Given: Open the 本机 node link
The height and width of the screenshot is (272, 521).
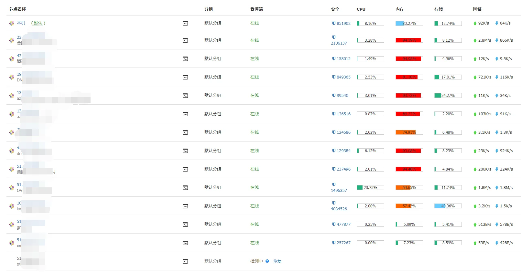Looking at the screenshot, I should click(21, 23).
